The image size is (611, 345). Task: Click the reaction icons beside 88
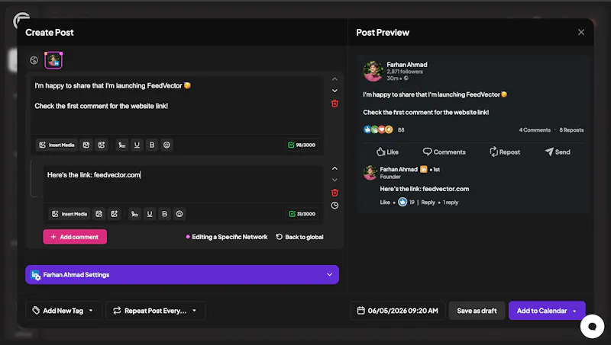tap(378, 129)
